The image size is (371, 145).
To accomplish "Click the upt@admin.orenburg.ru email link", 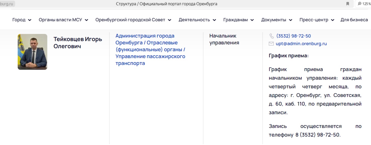I will pyautogui.click(x=301, y=44).
